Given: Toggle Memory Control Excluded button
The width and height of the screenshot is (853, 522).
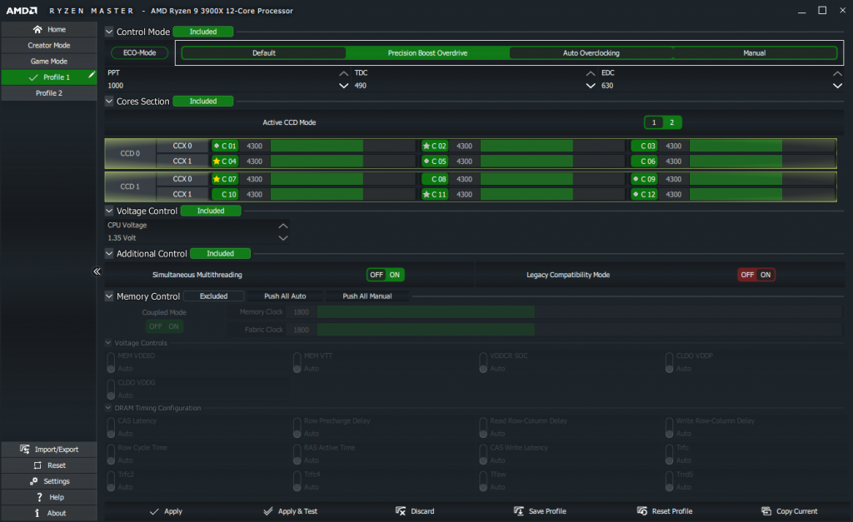Looking at the screenshot, I should click(213, 296).
